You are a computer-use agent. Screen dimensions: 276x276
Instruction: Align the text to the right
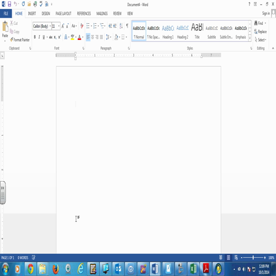point(97,37)
